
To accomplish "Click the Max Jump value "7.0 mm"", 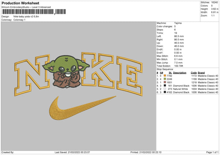I will (x=178, y=63).
